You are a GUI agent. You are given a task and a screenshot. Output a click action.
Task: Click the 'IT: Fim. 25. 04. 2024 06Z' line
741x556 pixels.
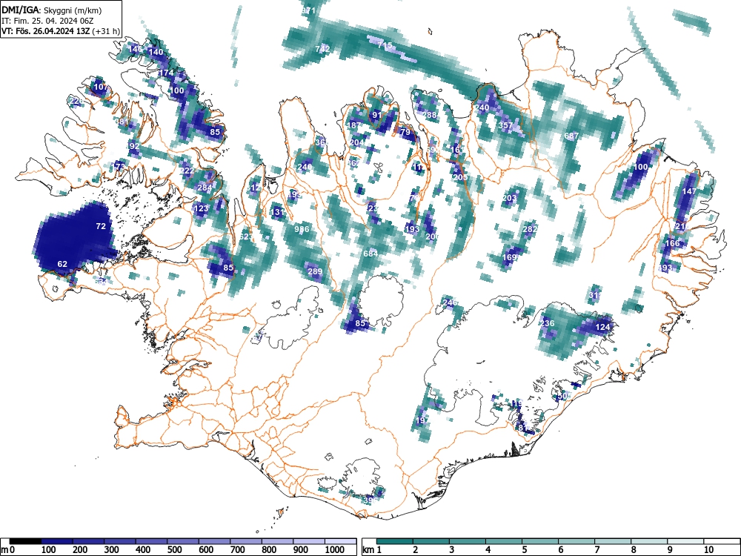[x=46, y=21]
